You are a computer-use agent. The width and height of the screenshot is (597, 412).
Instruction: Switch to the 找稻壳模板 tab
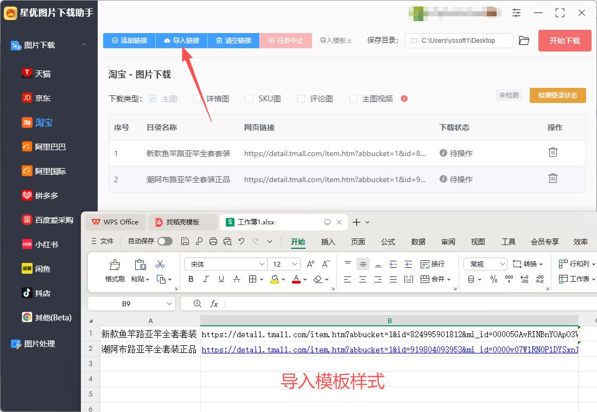(182, 222)
